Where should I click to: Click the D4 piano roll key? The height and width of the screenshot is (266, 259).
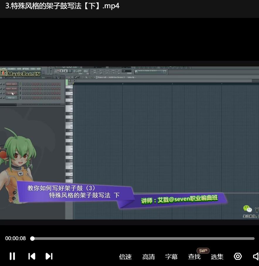69,117
